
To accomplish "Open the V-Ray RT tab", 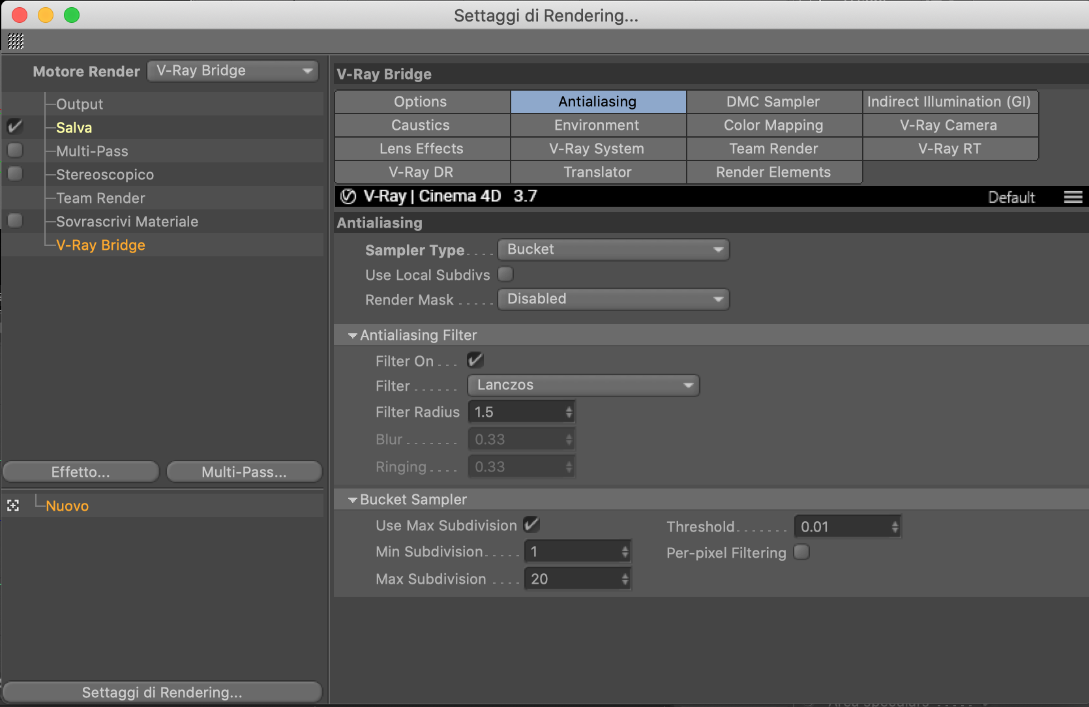I will [x=950, y=149].
